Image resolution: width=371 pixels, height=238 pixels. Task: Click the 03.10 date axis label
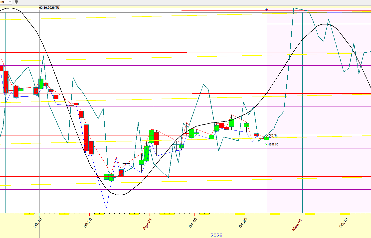click(x=38, y=223)
